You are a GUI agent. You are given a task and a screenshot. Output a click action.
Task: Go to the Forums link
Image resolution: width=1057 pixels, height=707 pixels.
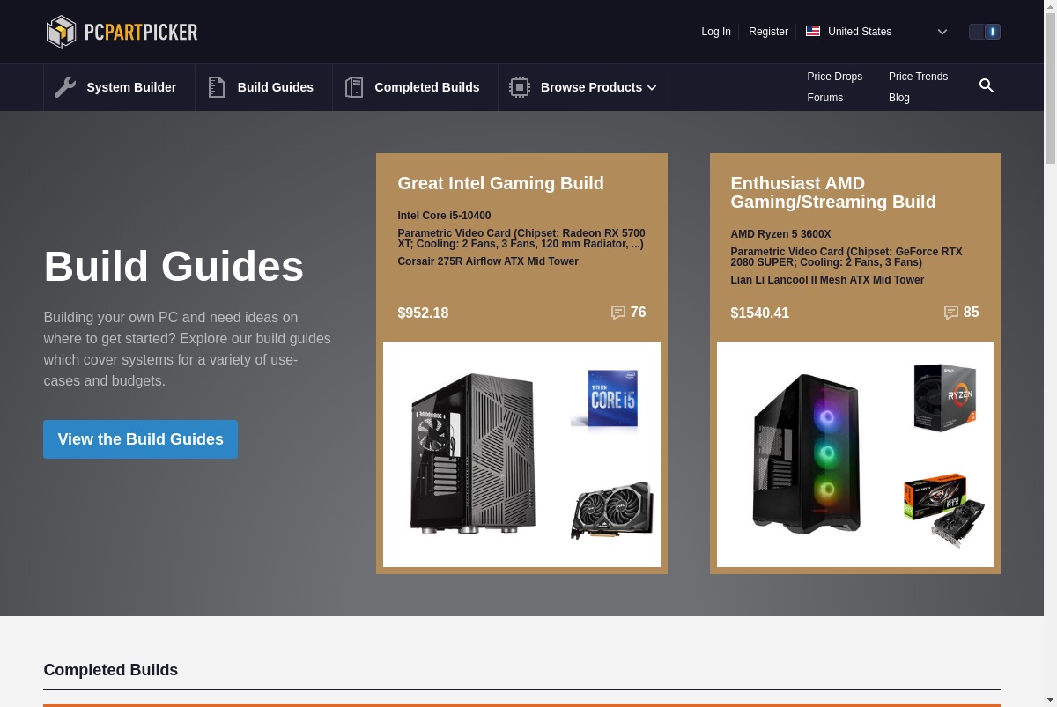pyautogui.click(x=825, y=98)
